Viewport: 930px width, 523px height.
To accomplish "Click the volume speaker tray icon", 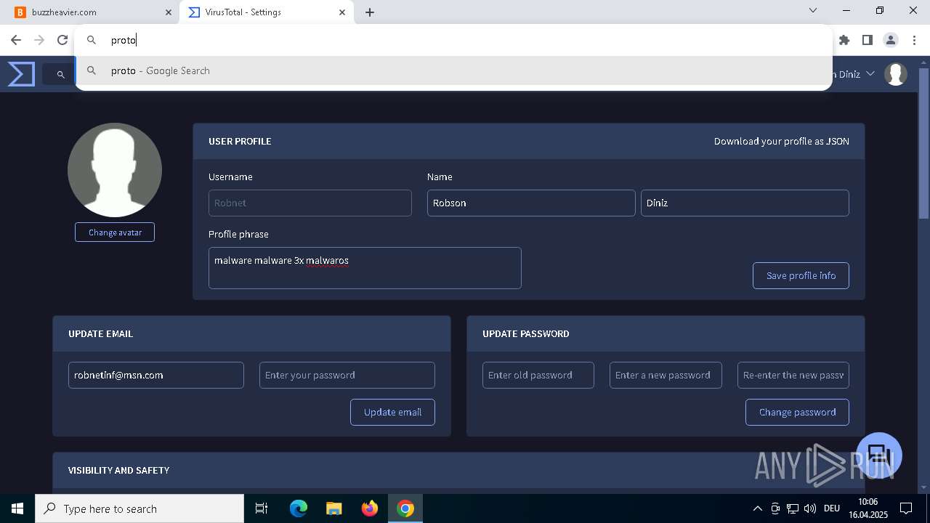I will point(810,508).
